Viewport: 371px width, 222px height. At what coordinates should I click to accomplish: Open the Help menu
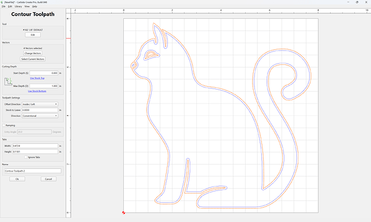coord(34,6)
